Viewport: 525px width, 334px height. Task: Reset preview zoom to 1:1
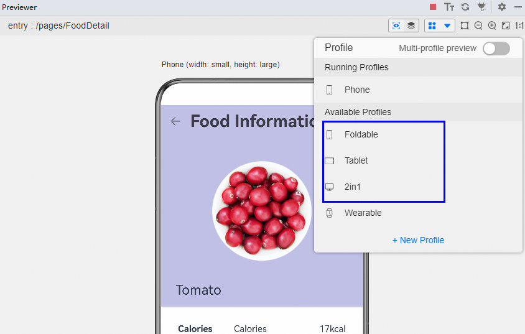tap(519, 26)
